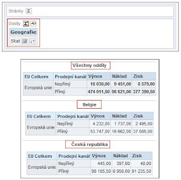Open Stat column properties icon
This screenshot has width=181, height=180.
(24, 41)
